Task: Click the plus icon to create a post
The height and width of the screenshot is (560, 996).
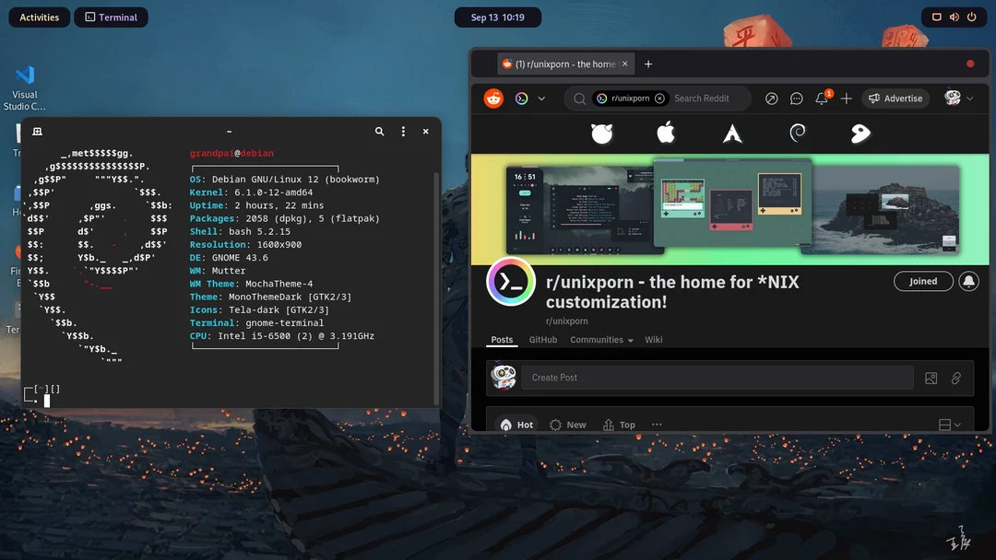Action: click(846, 98)
